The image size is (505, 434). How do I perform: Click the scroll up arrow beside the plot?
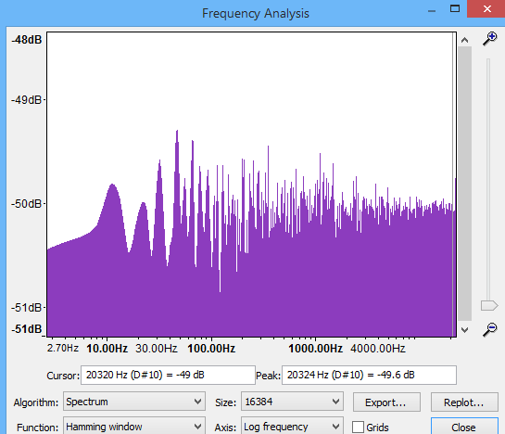pos(464,40)
